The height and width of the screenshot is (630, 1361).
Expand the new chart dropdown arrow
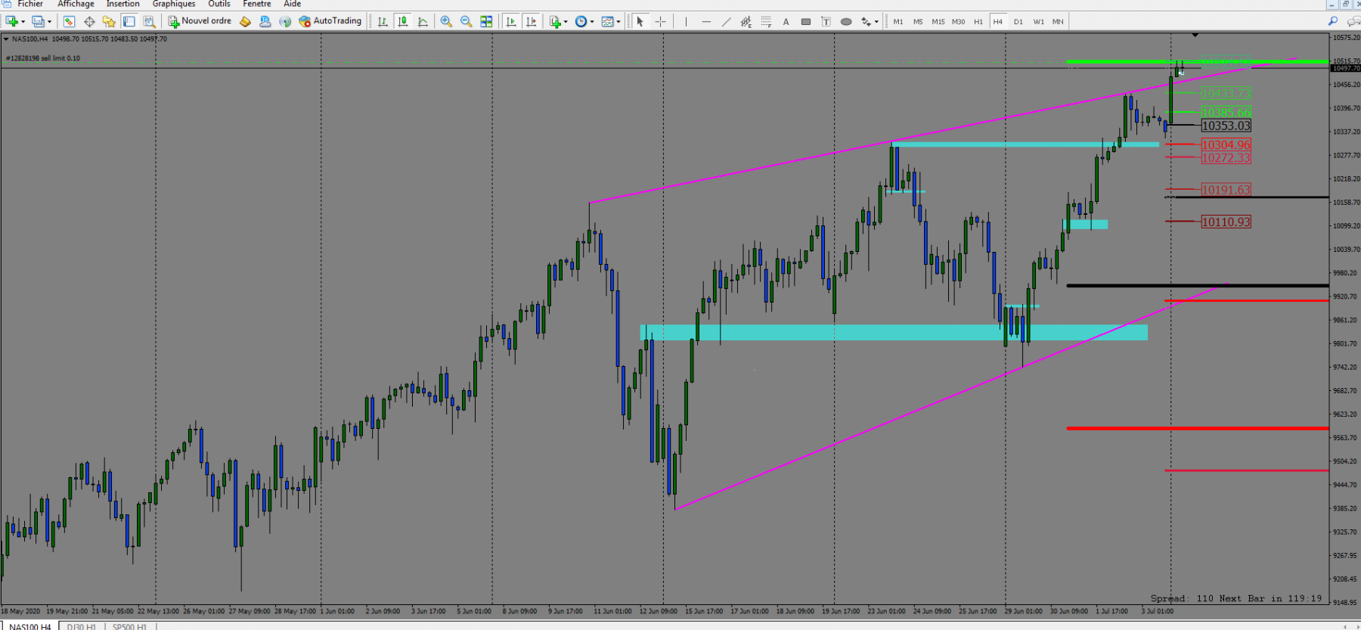tap(23, 22)
